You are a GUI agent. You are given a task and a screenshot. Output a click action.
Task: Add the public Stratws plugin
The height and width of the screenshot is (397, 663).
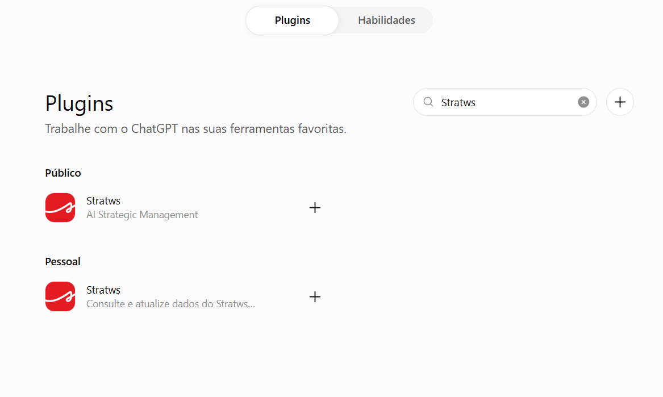[x=315, y=208]
